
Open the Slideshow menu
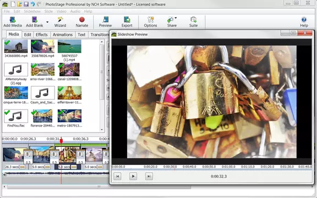pos(32,12)
